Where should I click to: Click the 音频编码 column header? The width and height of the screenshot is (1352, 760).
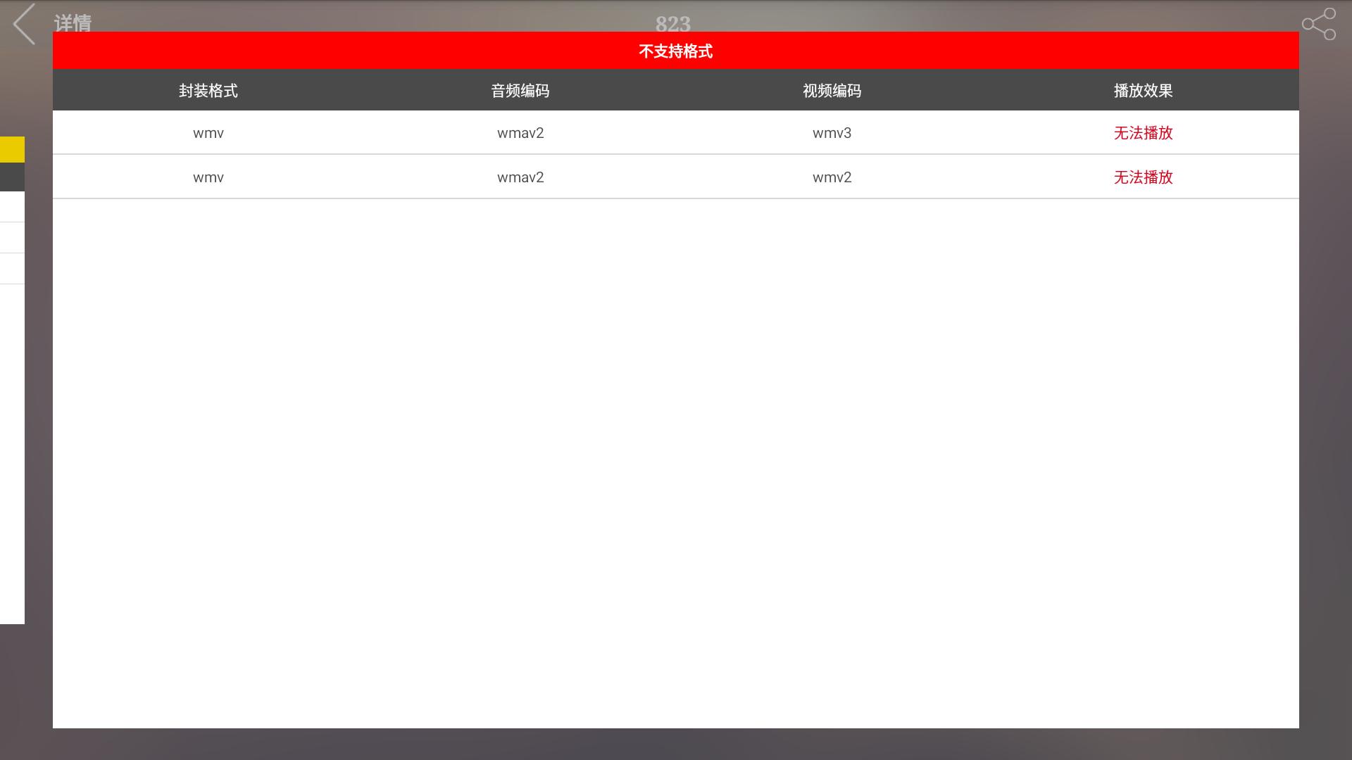pos(520,91)
